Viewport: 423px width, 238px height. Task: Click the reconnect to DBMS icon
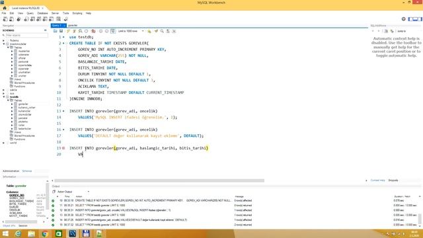click(x=66, y=19)
